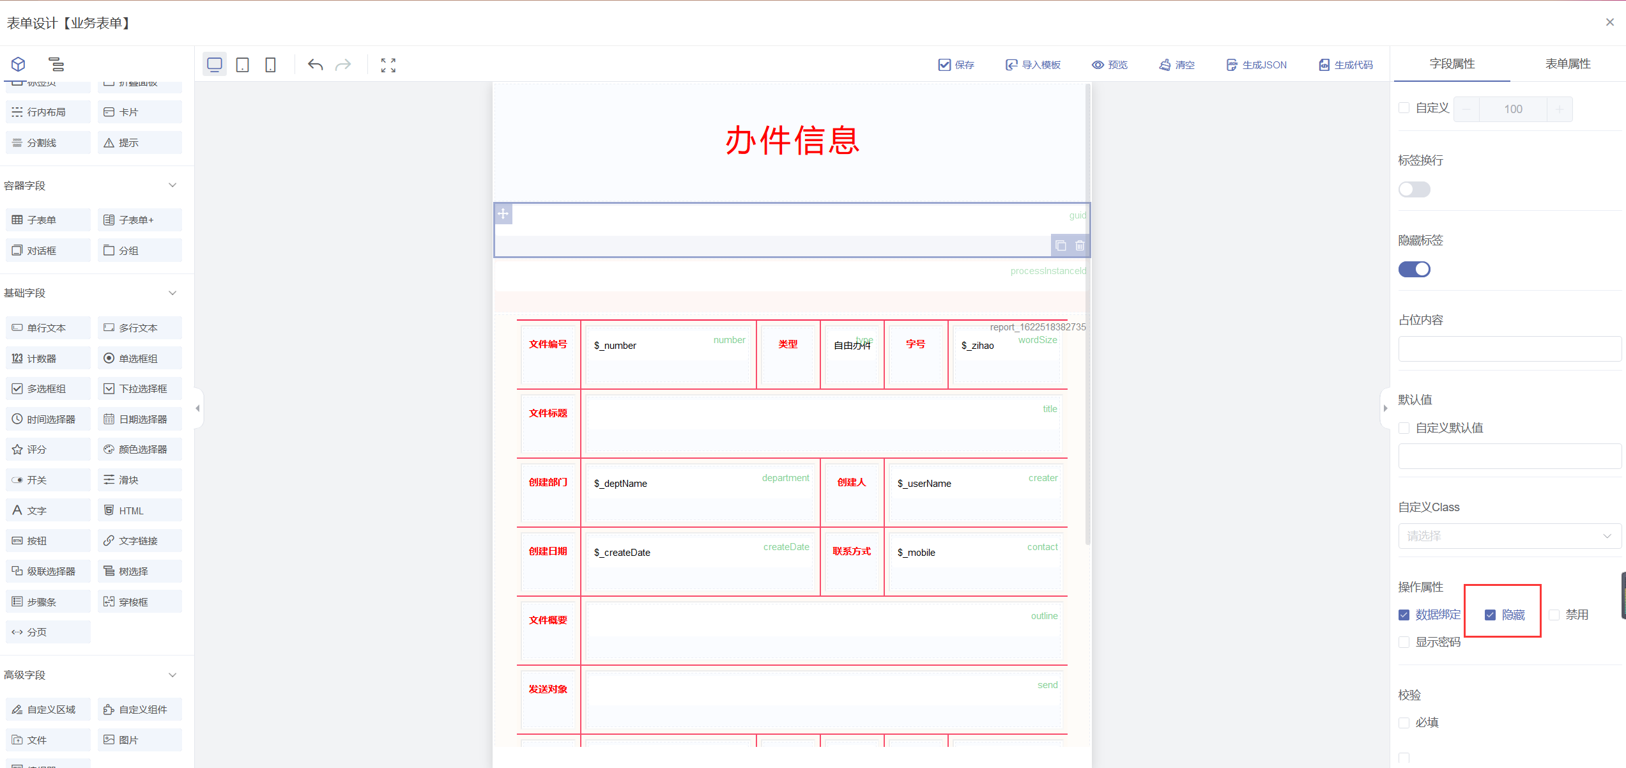
Task: Collapse the left component panel
Action: click(198, 408)
